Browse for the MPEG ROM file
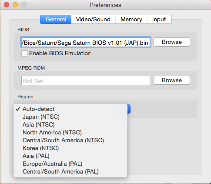Viewport: 211px width, 184px height. coord(172,80)
